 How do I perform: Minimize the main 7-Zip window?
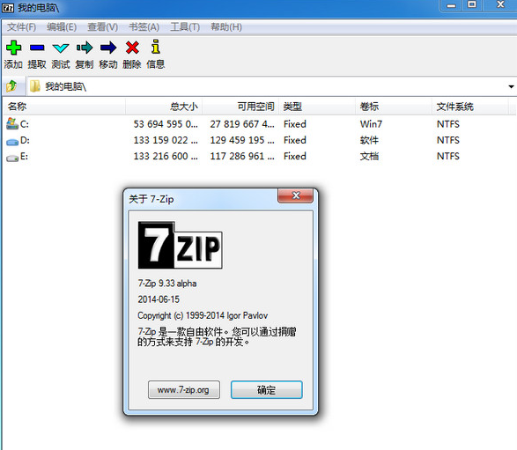click(x=451, y=5)
